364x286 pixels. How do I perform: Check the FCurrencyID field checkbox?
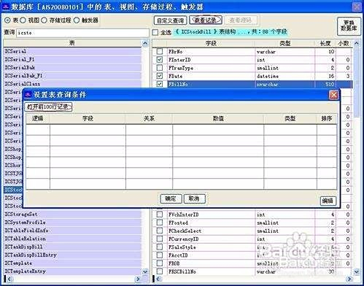click(x=160, y=239)
